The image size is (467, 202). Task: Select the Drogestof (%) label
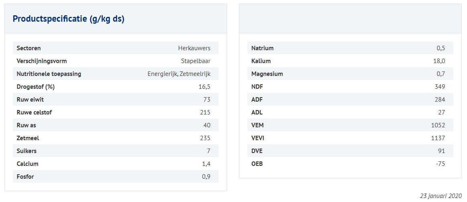coord(35,87)
